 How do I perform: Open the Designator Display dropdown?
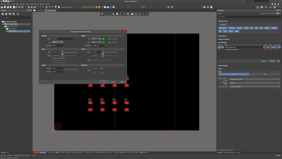point(255,83)
